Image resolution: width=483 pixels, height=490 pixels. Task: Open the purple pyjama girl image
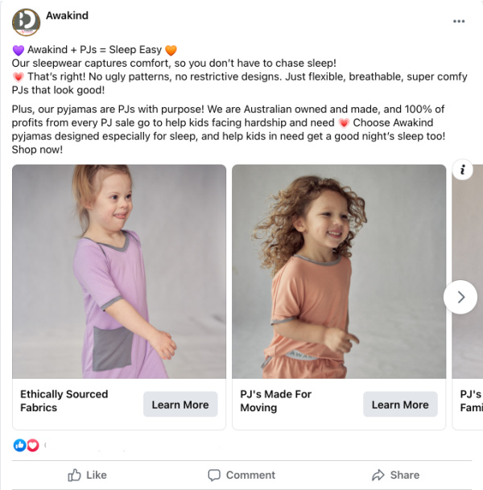pyautogui.click(x=119, y=271)
